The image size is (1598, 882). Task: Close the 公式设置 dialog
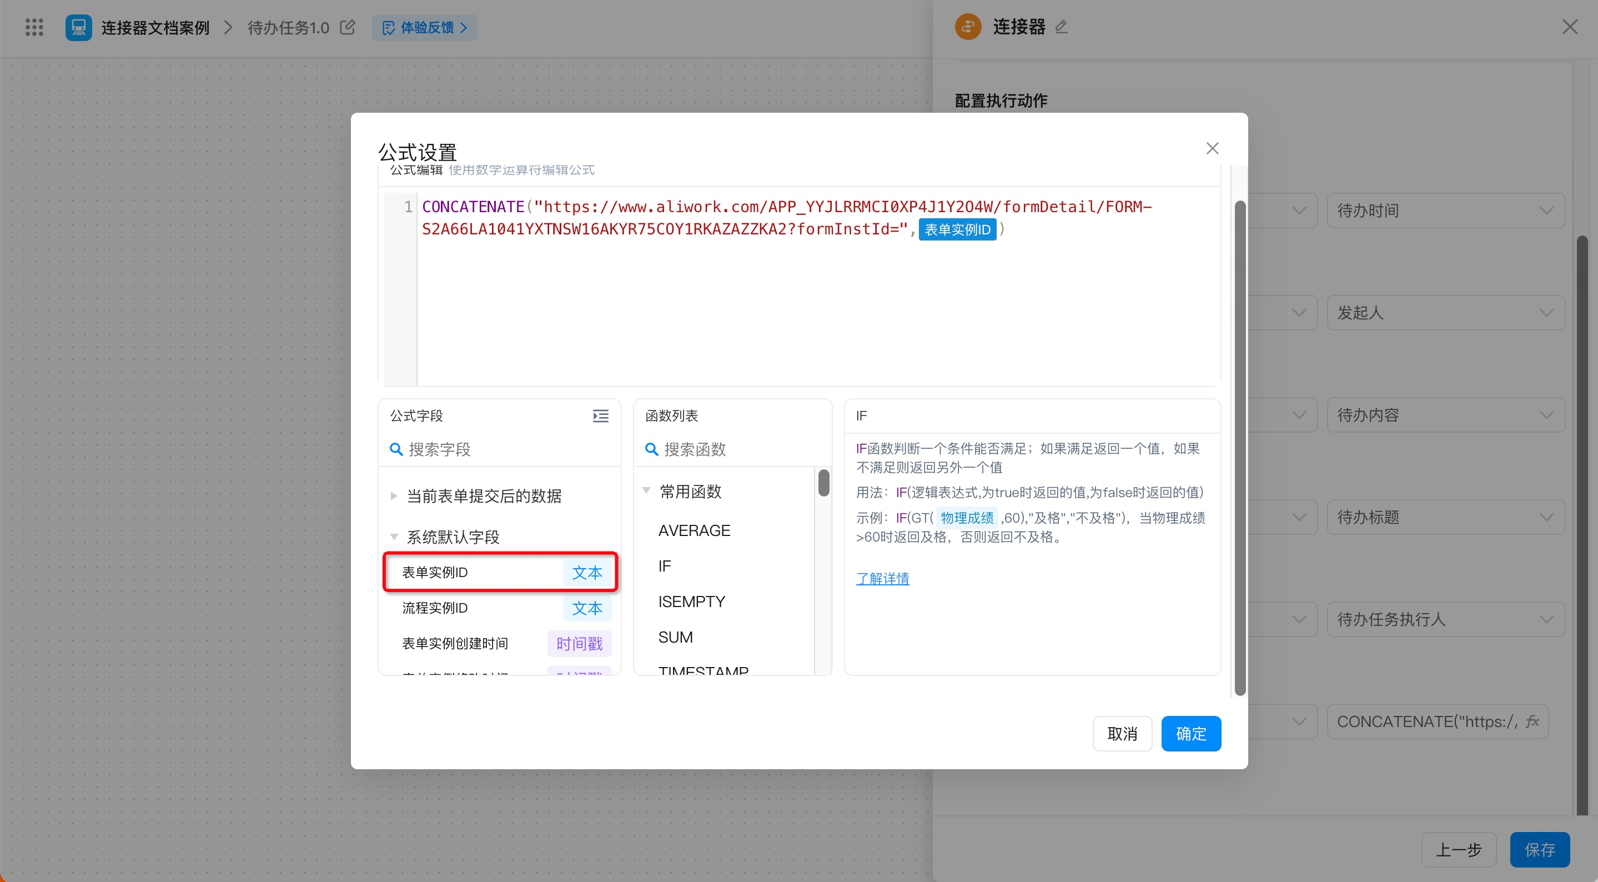(1212, 148)
